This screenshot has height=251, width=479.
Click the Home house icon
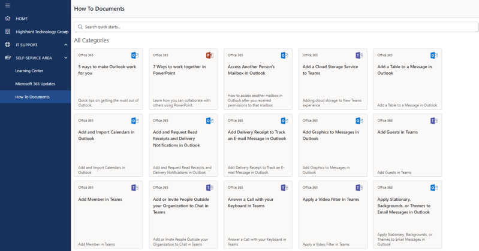pyautogui.click(x=8, y=19)
